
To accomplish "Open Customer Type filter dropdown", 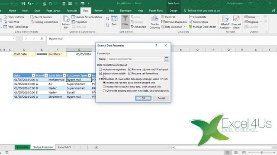I will pos(90,75).
